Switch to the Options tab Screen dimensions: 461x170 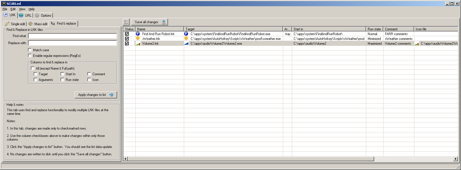pos(43,16)
